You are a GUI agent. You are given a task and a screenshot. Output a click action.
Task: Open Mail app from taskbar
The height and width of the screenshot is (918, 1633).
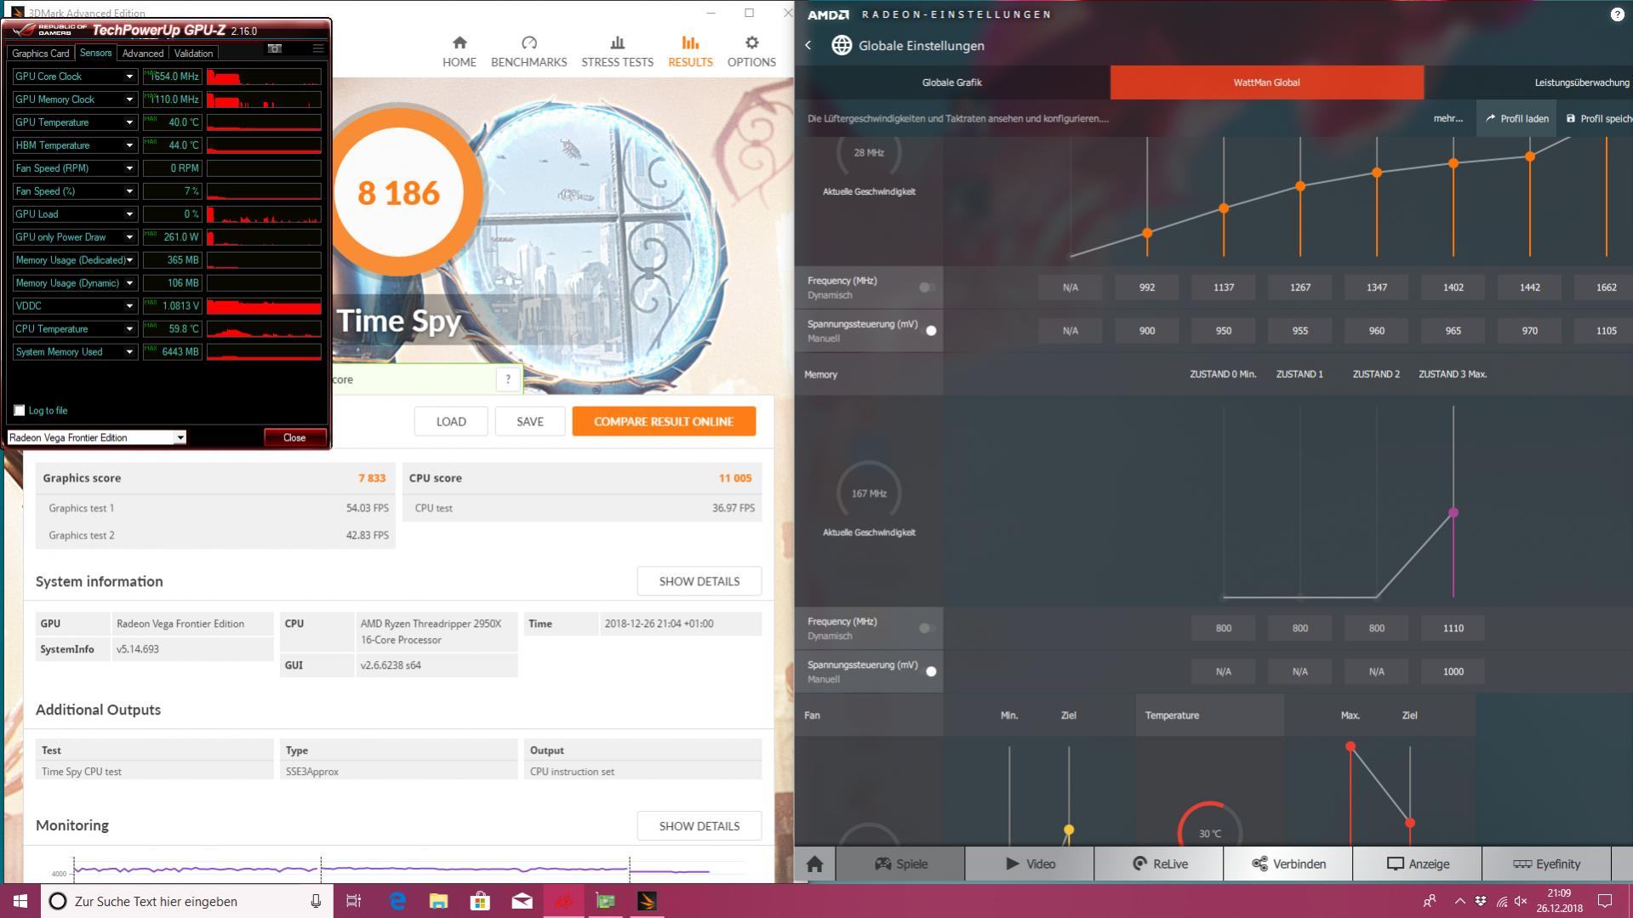click(x=522, y=901)
